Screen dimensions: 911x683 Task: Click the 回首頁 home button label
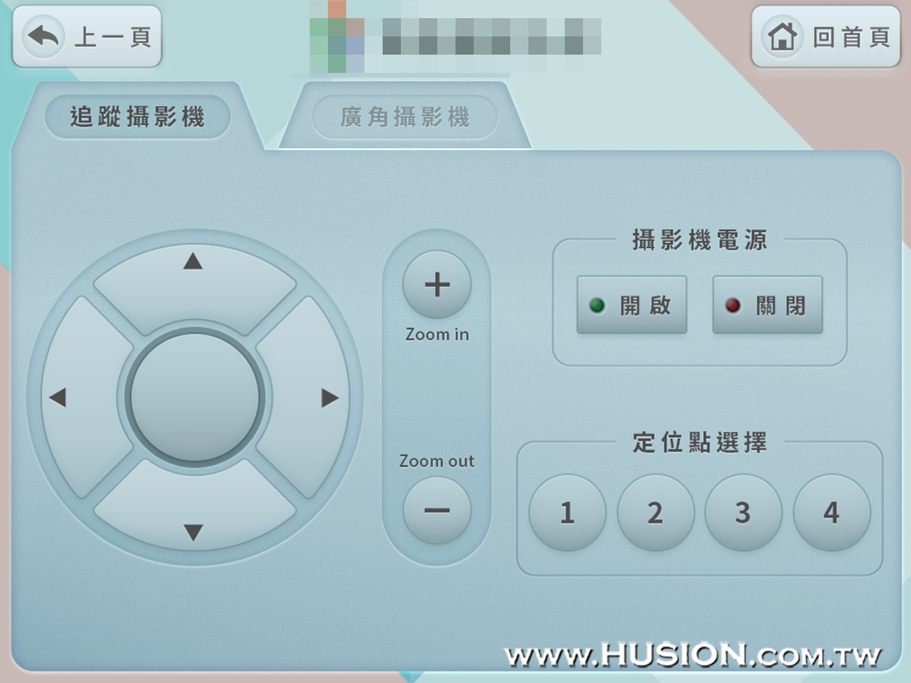click(x=851, y=37)
